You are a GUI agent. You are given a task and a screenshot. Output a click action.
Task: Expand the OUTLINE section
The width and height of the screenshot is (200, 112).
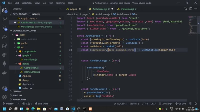pyautogui.click(x=11, y=91)
